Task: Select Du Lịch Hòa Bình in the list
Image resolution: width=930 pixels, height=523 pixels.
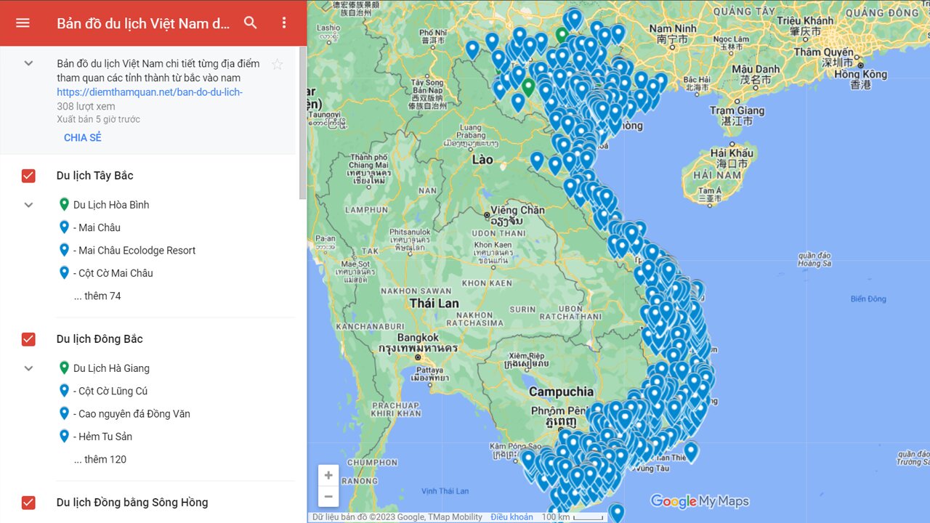Action: point(111,205)
